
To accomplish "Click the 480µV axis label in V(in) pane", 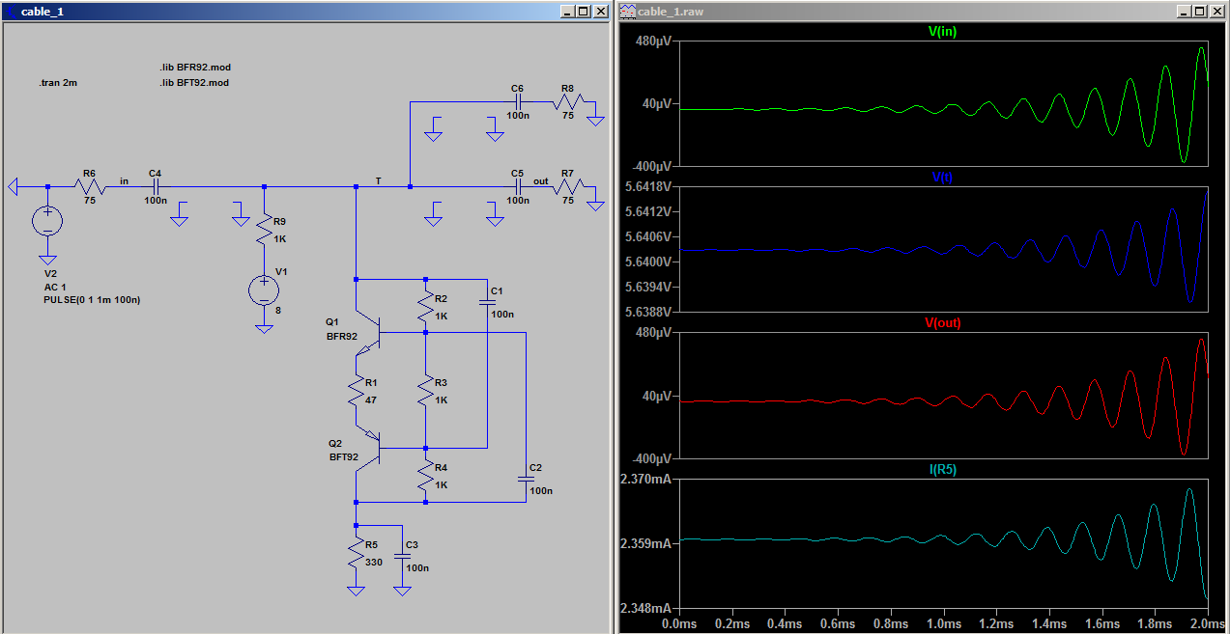I will (x=655, y=41).
